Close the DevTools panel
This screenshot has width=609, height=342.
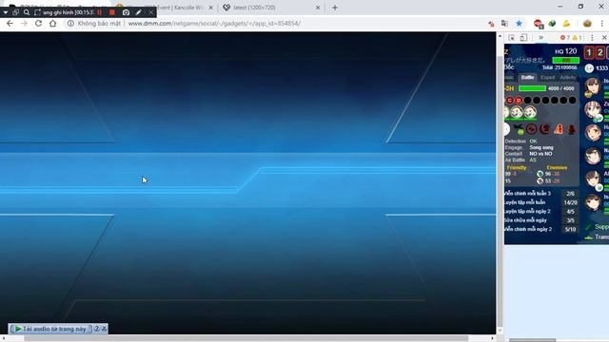tap(604, 38)
